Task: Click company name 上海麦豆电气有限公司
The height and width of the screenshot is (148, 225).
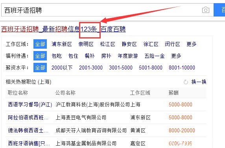Action: point(81,118)
